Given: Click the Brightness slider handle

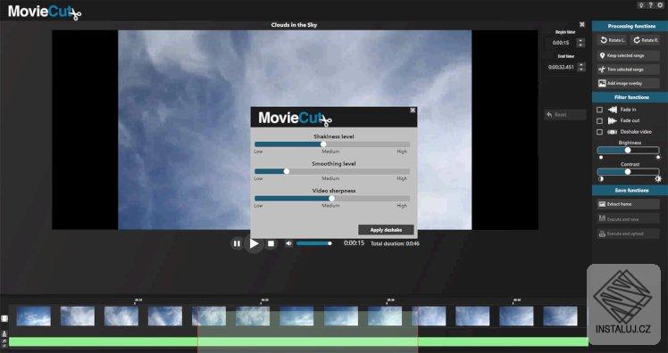Looking at the screenshot, I should coord(628,150).
